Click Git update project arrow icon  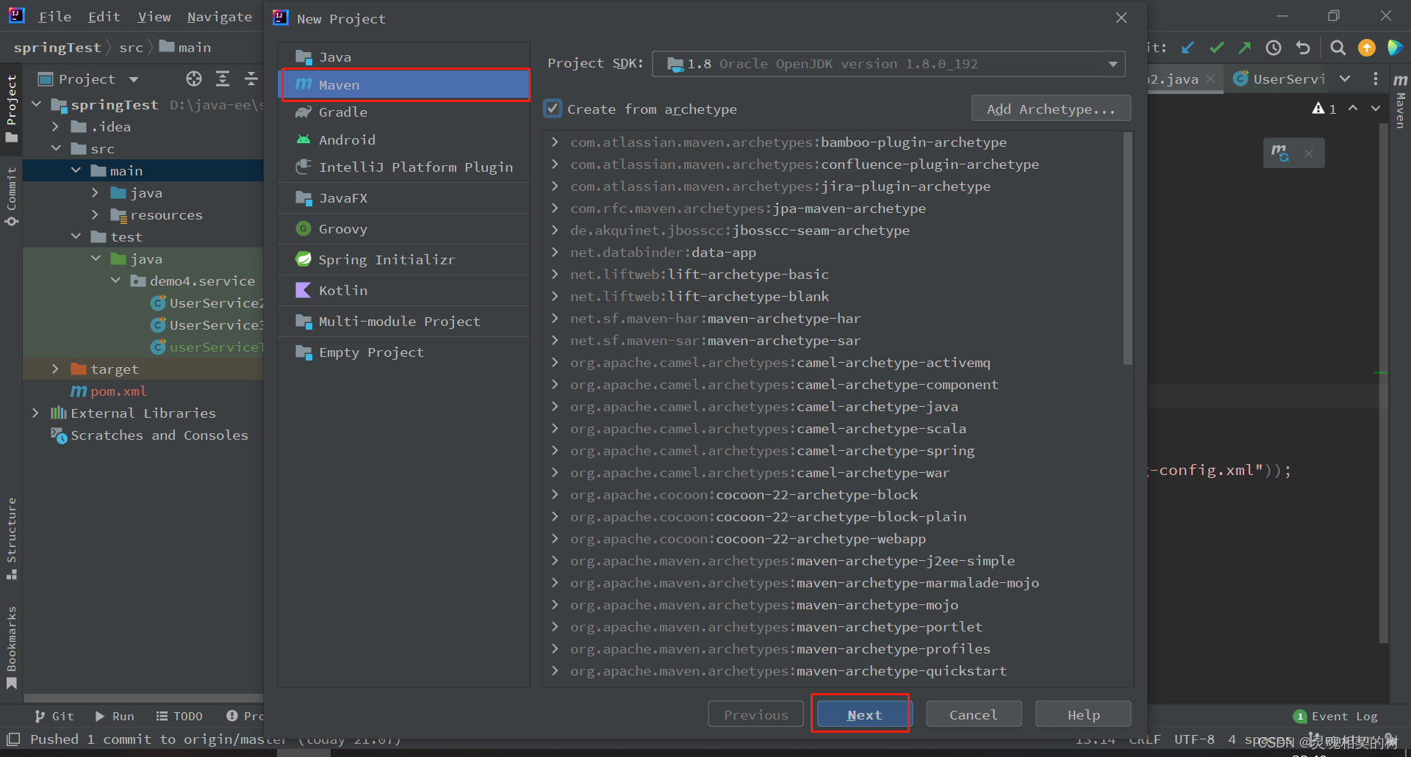click(x=1188, y=48)
